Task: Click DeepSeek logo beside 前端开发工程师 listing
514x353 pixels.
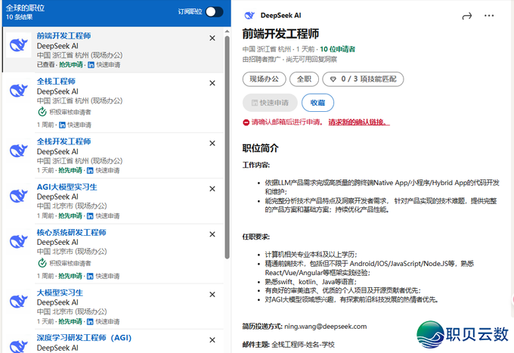Action: [x=19, y=45]
